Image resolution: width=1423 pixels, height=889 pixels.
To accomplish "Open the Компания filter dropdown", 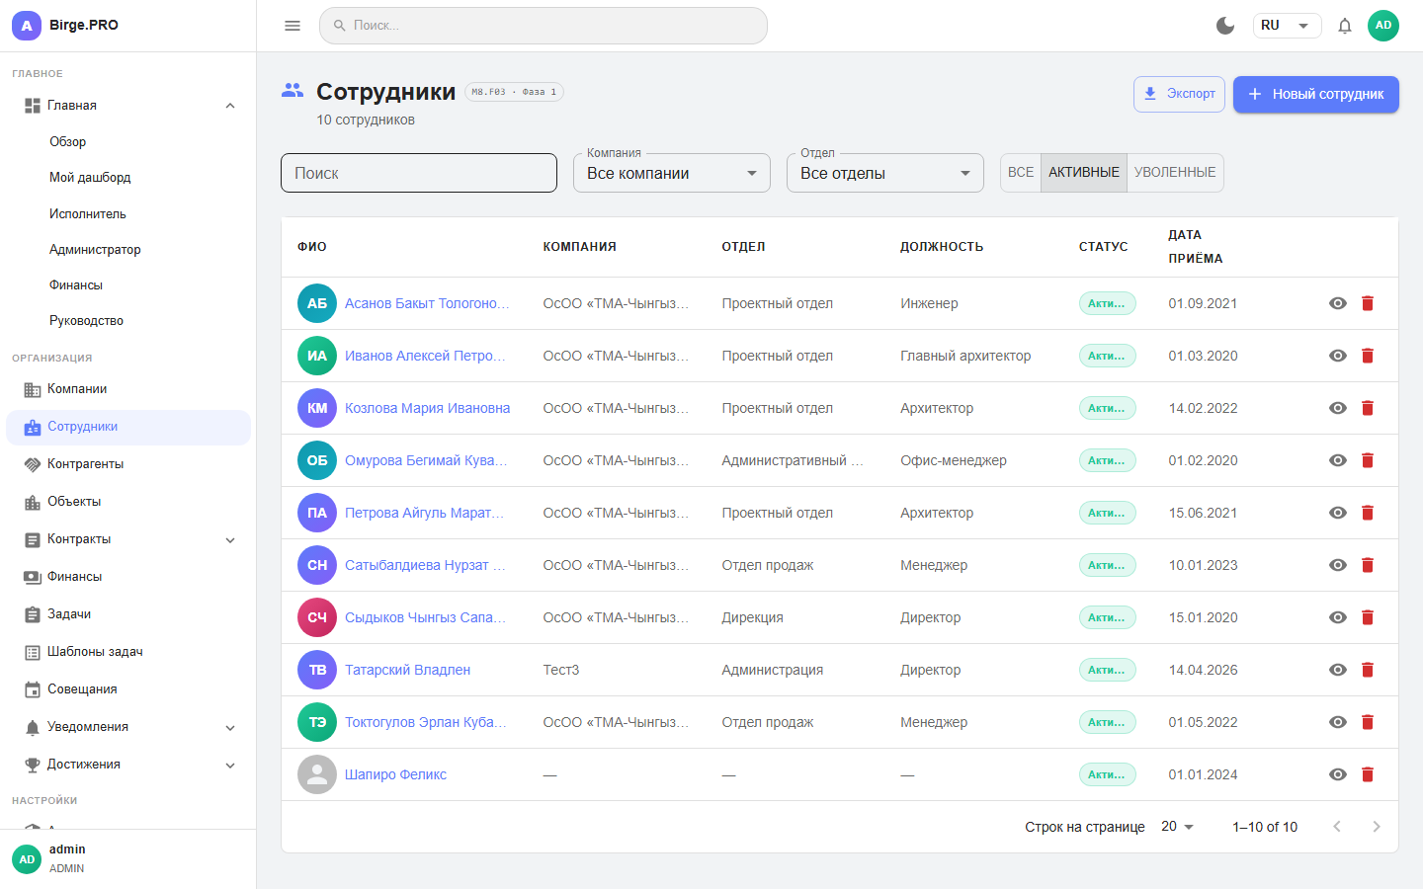I will [671, 174].
